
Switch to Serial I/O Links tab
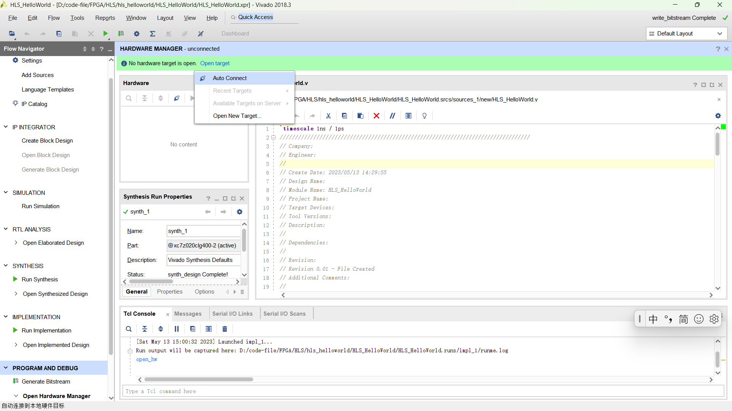tap(233, 314)
